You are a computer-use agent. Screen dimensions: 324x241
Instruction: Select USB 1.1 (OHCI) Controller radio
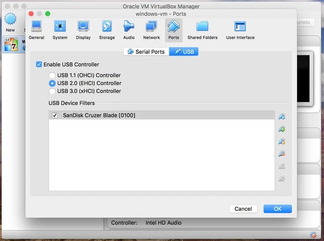click(52, 75)
